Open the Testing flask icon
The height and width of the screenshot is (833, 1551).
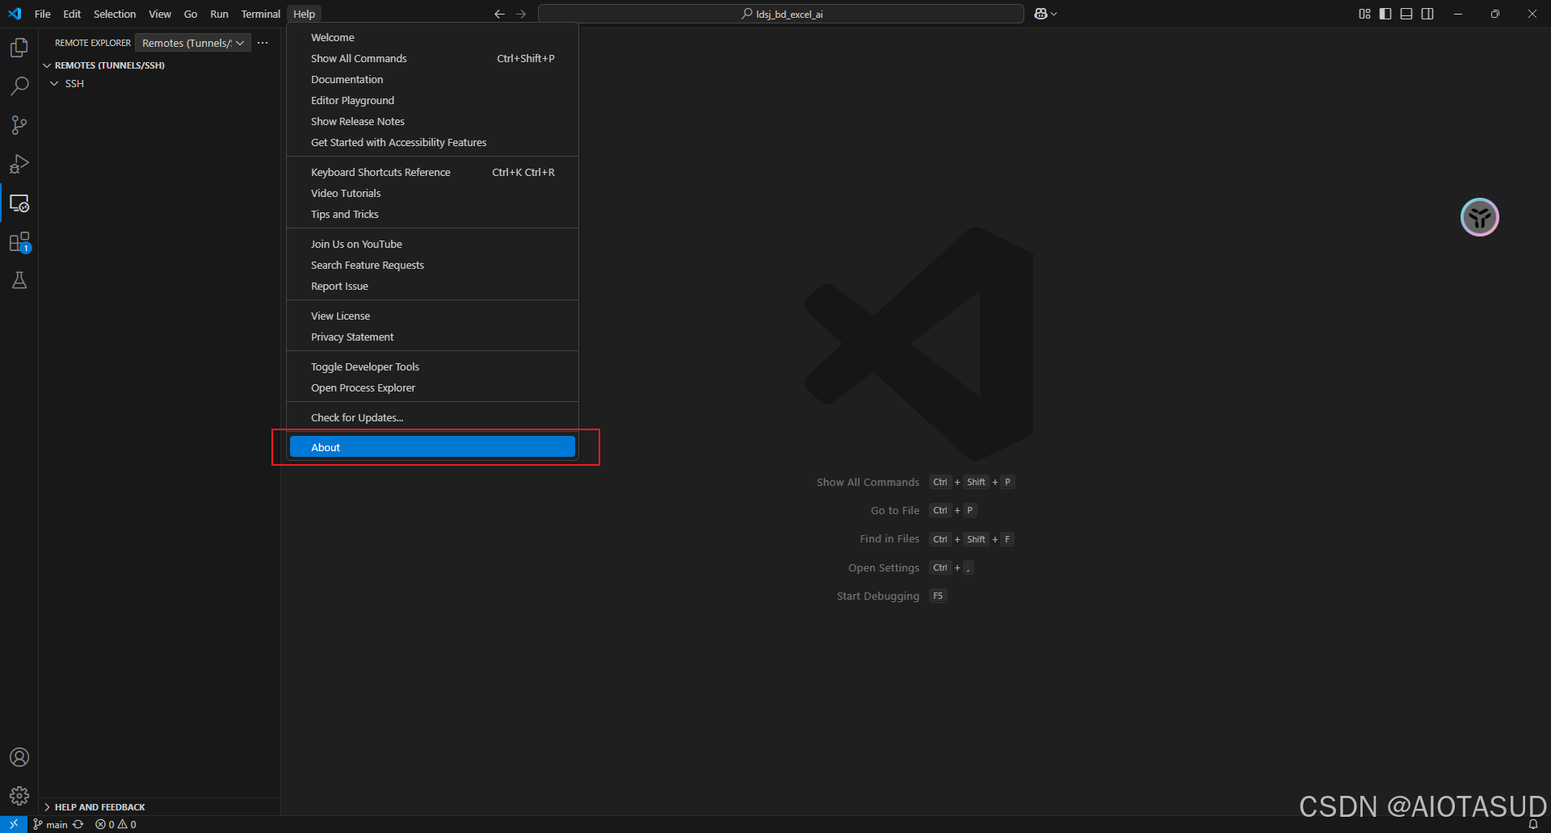(19, 280)
